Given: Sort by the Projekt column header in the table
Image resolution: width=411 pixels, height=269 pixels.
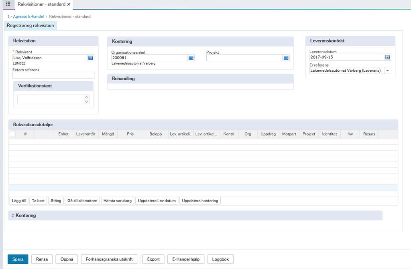Looking at the screenshot, I should point(309,134).
